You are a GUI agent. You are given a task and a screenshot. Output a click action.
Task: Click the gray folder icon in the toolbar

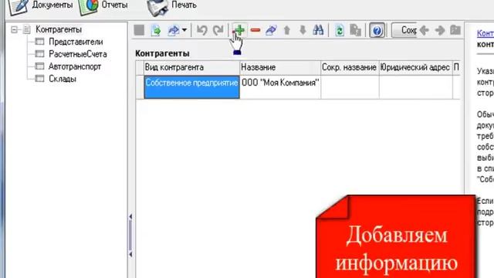(x=455, y=30)
